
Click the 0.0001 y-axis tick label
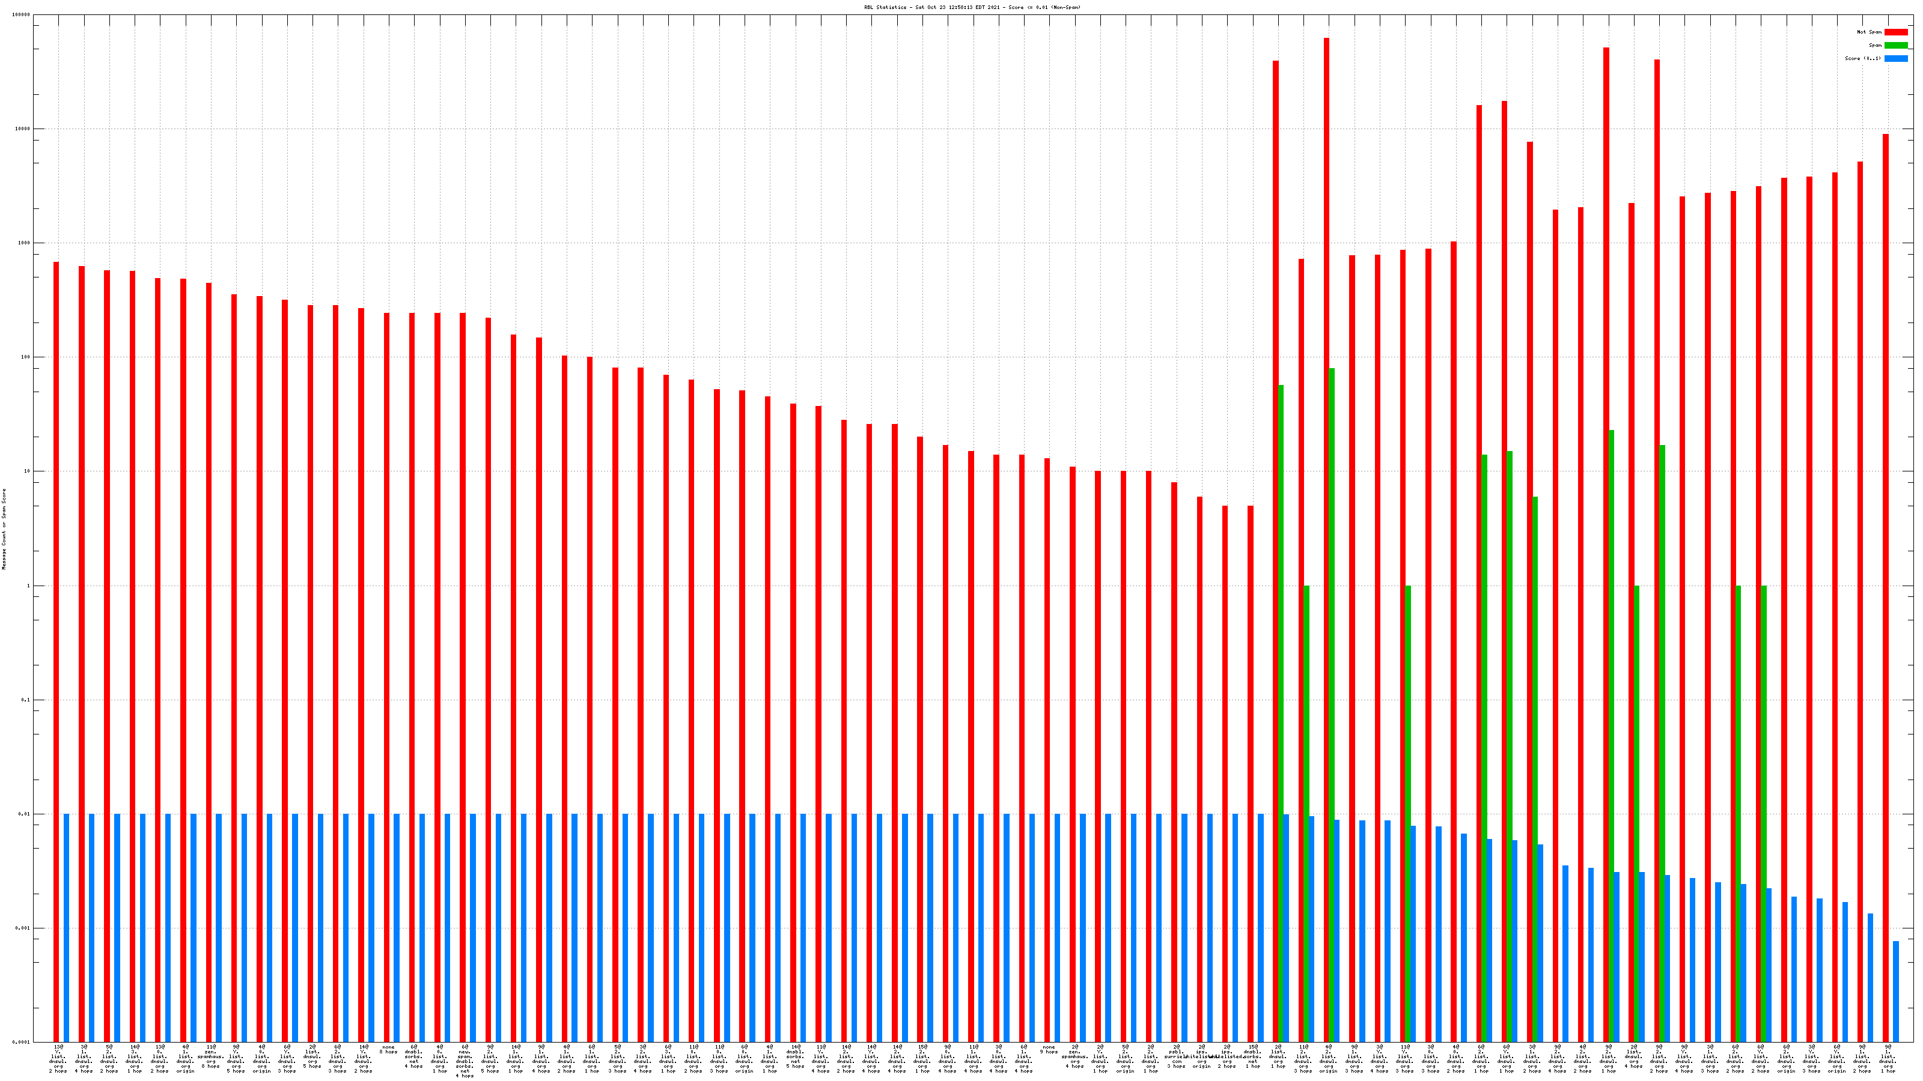pyautogui.click(x=22, y=1042)
